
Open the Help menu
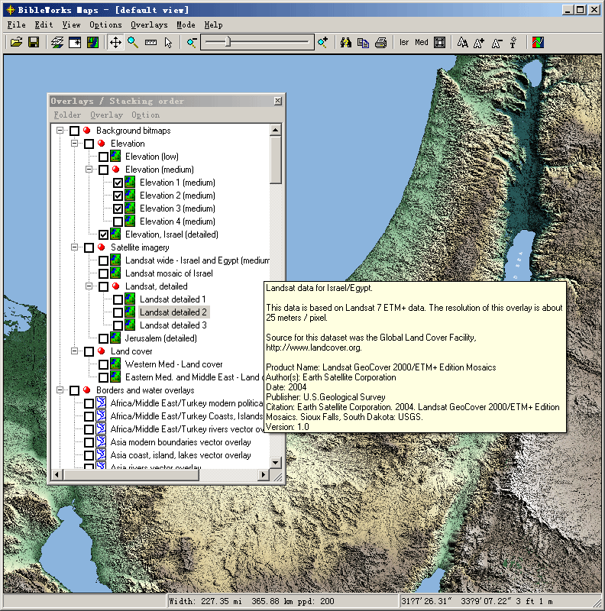click(x=214, y=25)
